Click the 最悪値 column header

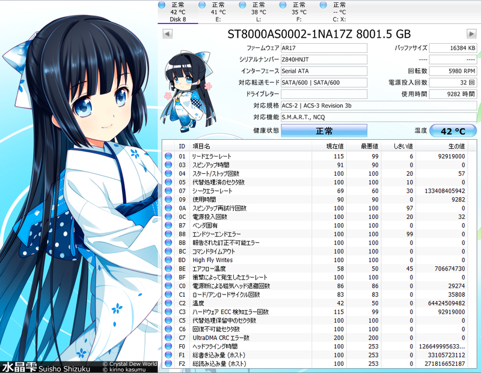click(x=363, y=146)
